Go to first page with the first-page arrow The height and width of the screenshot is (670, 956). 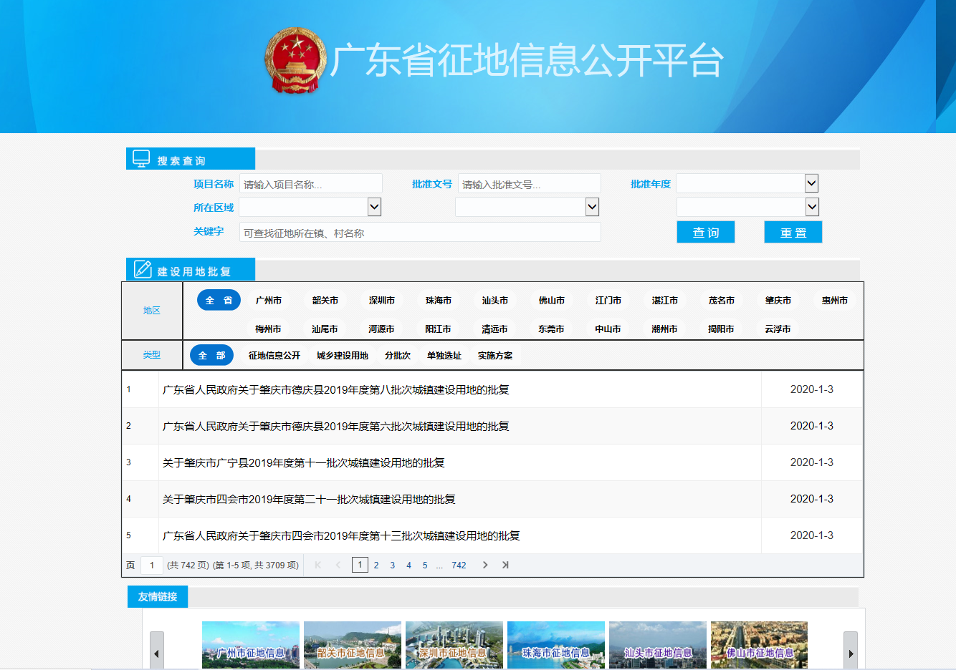317,565
